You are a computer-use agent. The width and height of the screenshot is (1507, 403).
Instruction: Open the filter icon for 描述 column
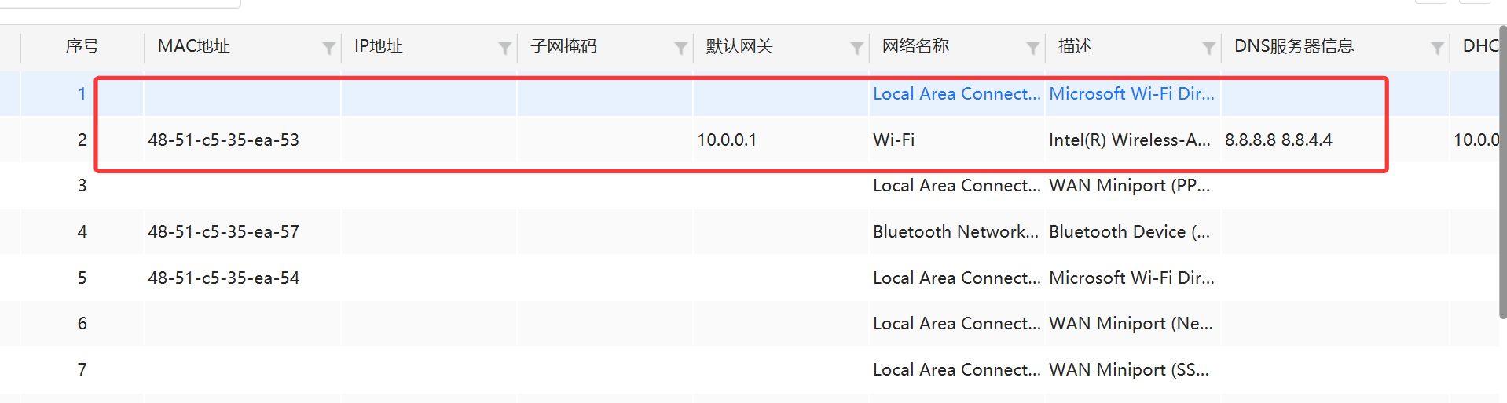tap(1209, 49)
